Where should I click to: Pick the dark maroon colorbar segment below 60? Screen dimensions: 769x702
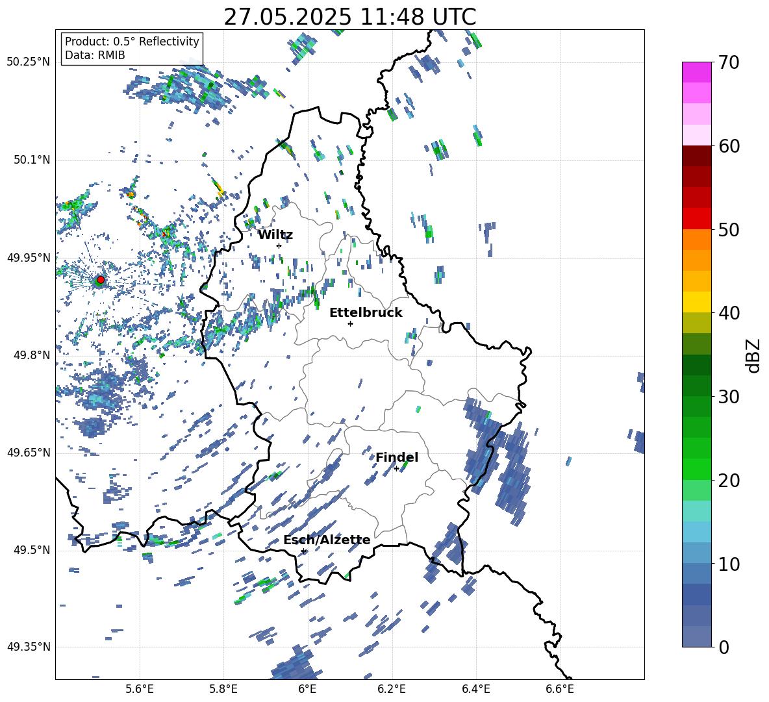click(x=696, y=155)
